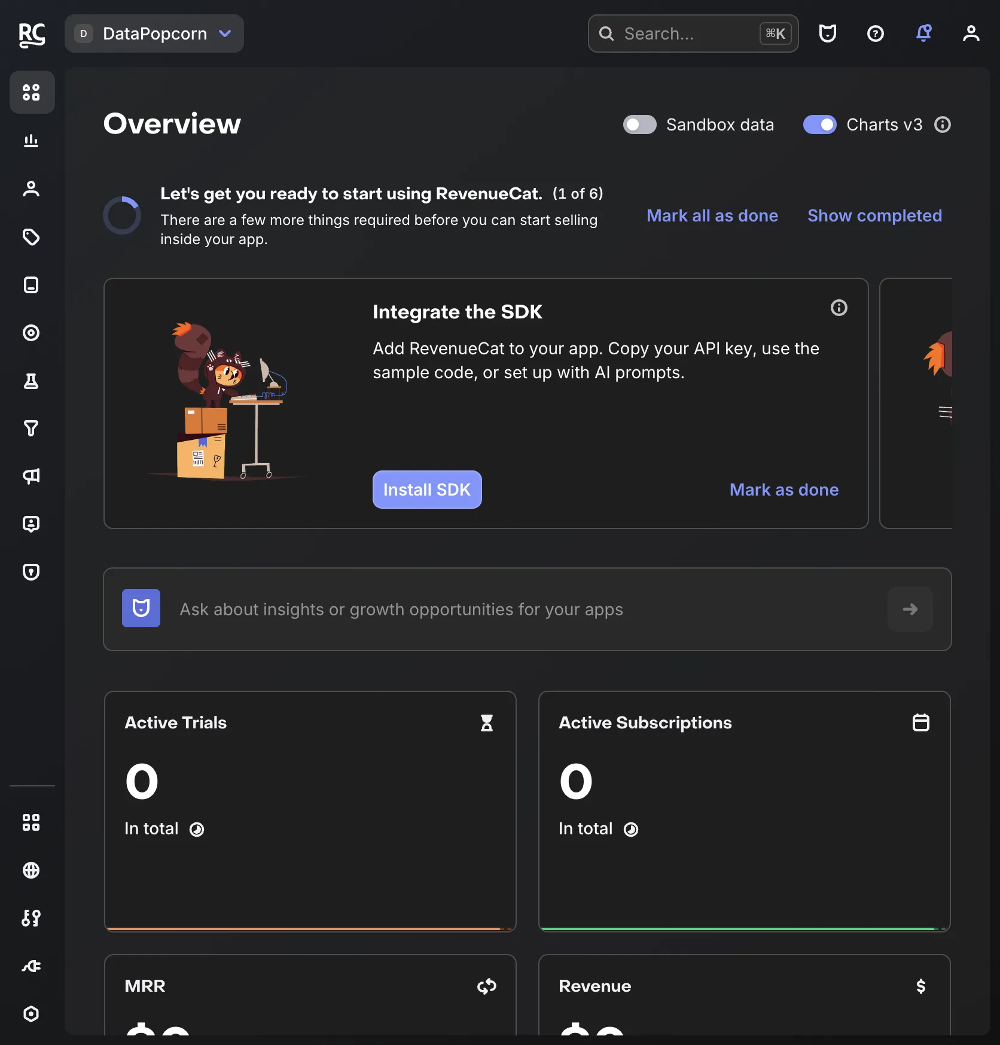Image resolution: width=1000 pixels, height=1045 pixels.
Task: Click the Mark all as done link
Action: [712, 215]
